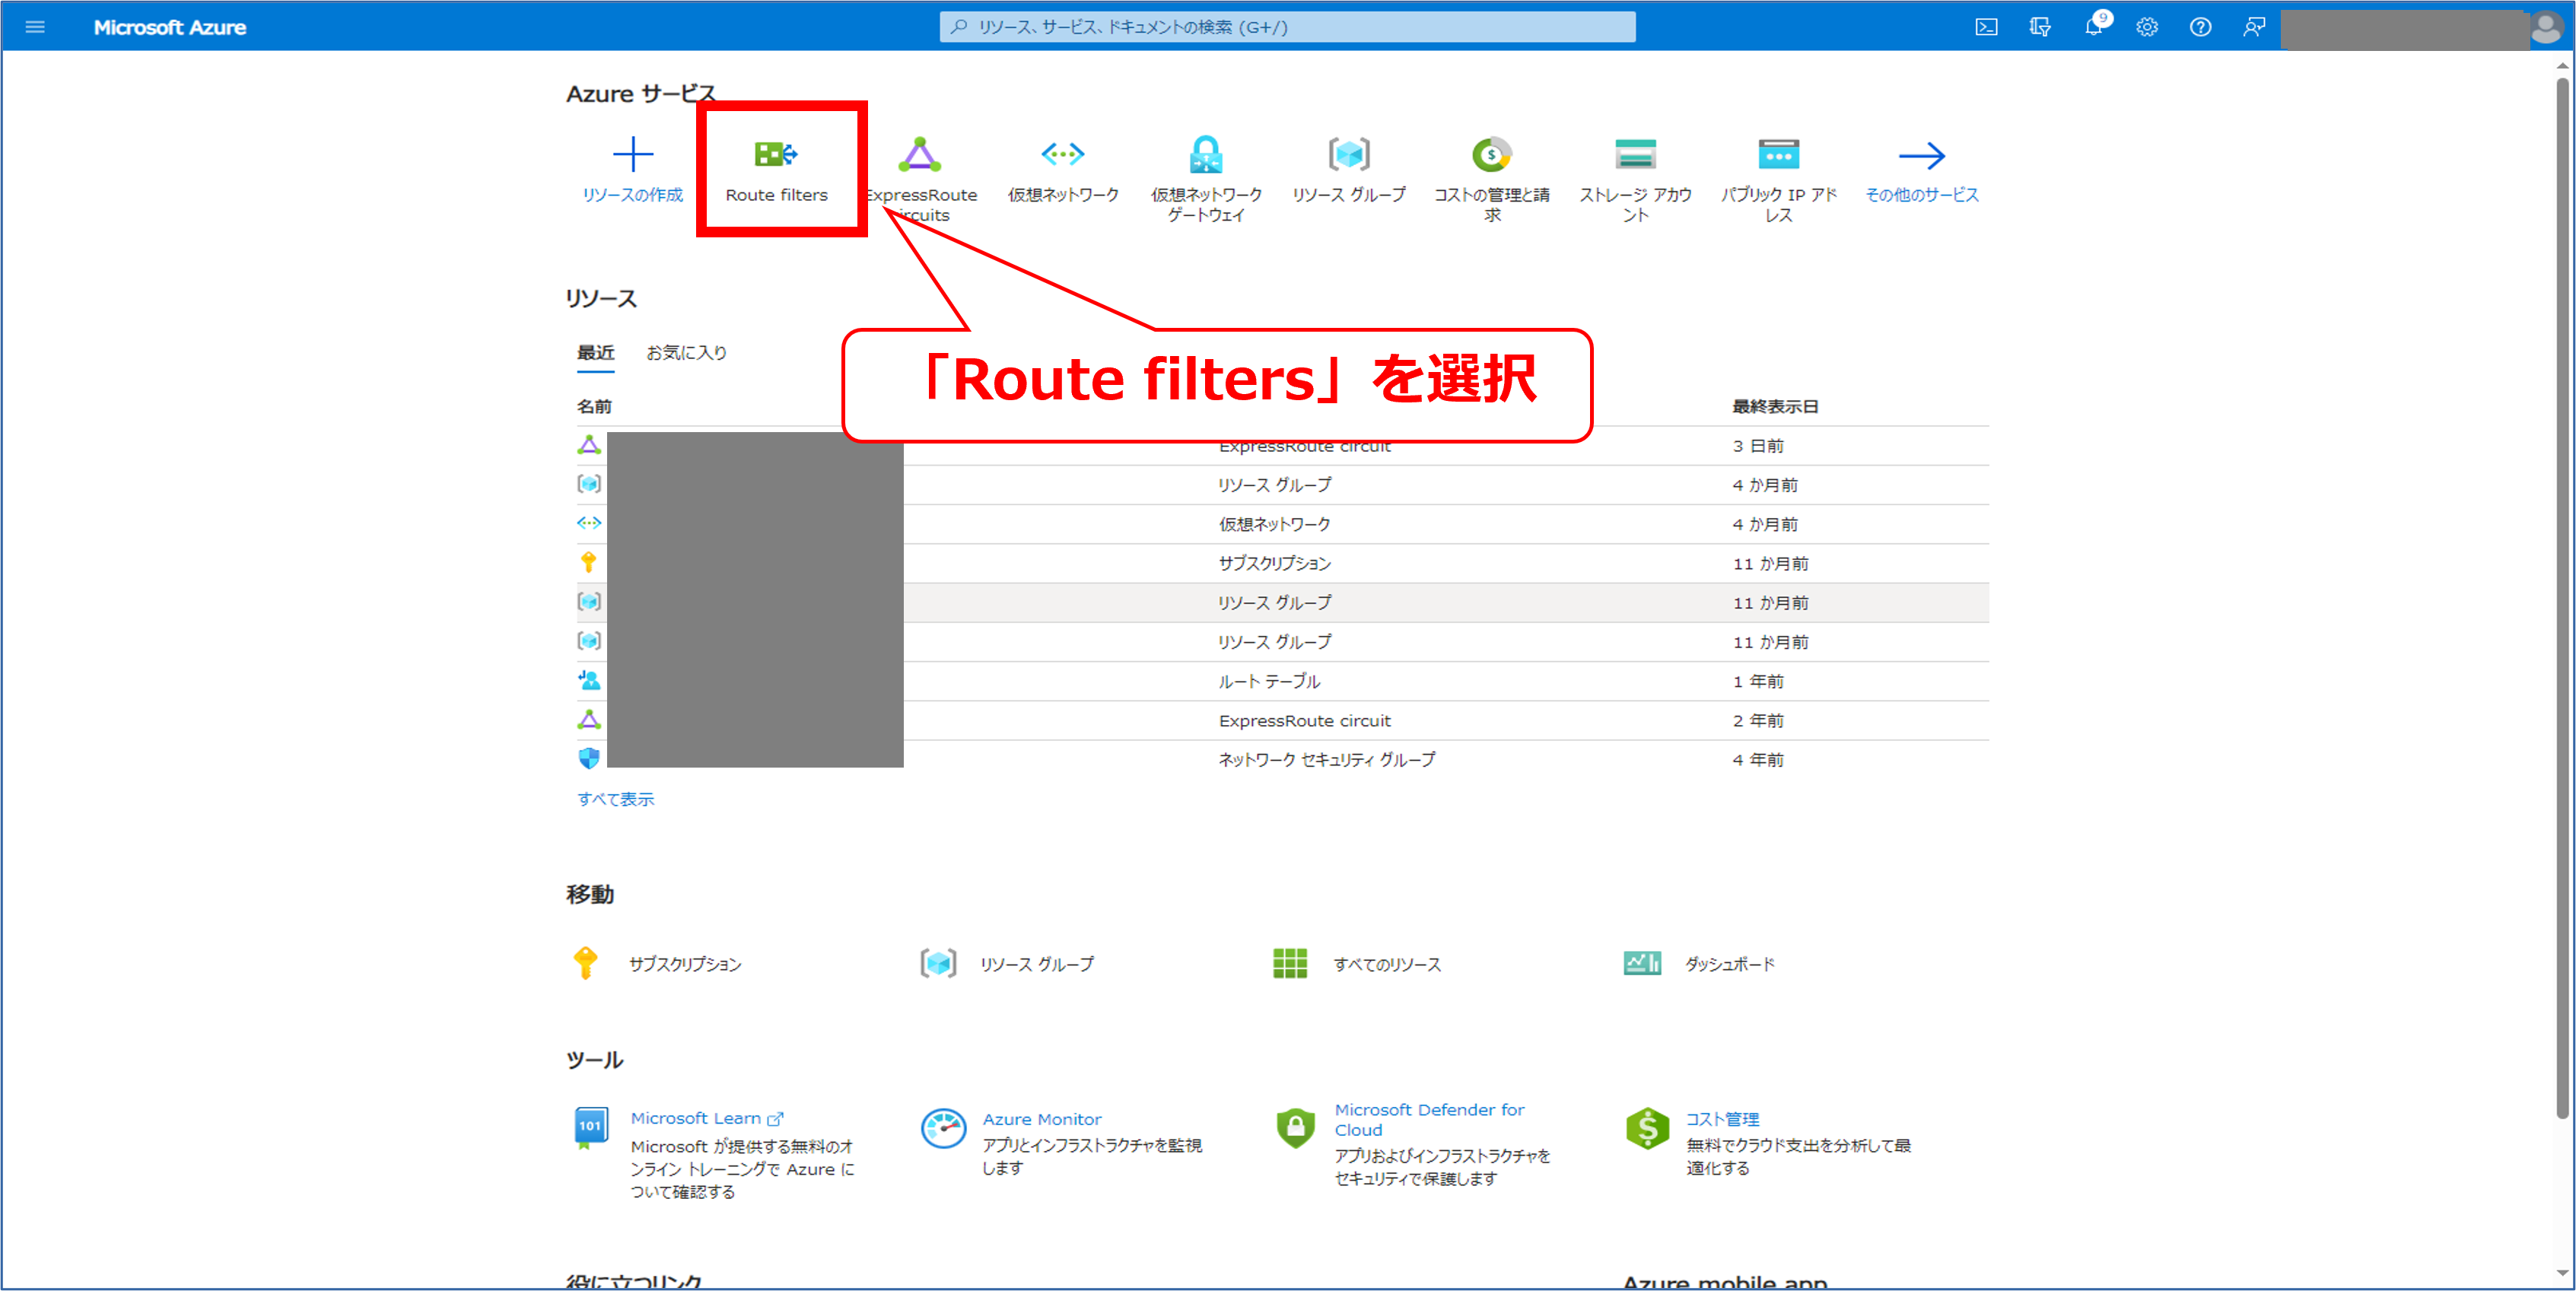Select the 最近 tab
The image size is (2576, 1291).
tap(595, 352)
